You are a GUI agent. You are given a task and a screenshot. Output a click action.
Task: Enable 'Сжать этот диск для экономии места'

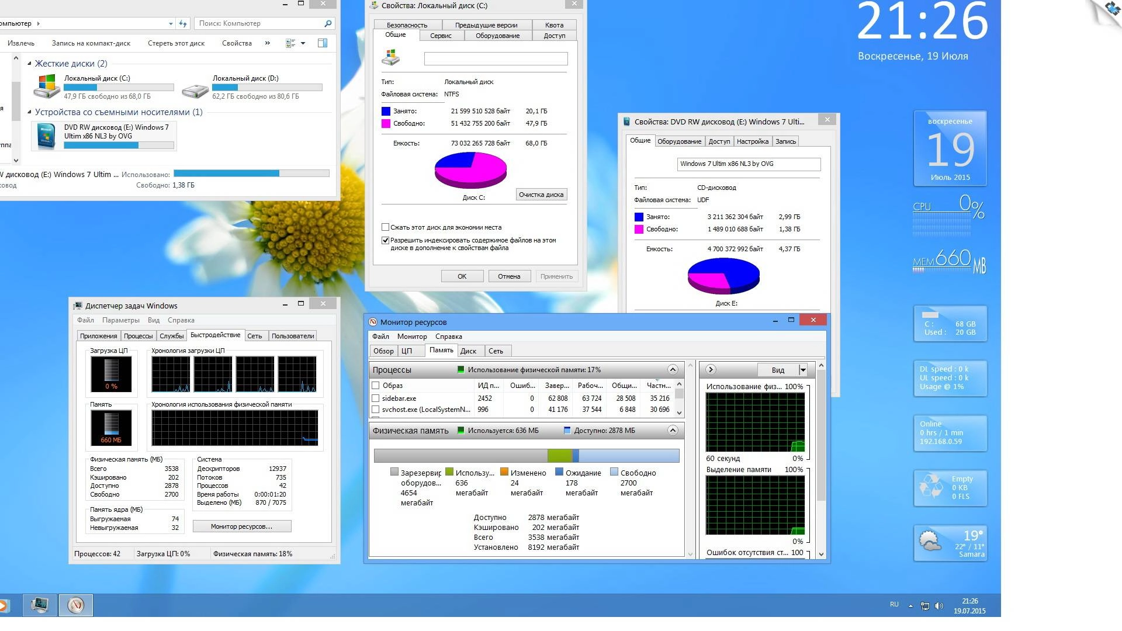385,227
